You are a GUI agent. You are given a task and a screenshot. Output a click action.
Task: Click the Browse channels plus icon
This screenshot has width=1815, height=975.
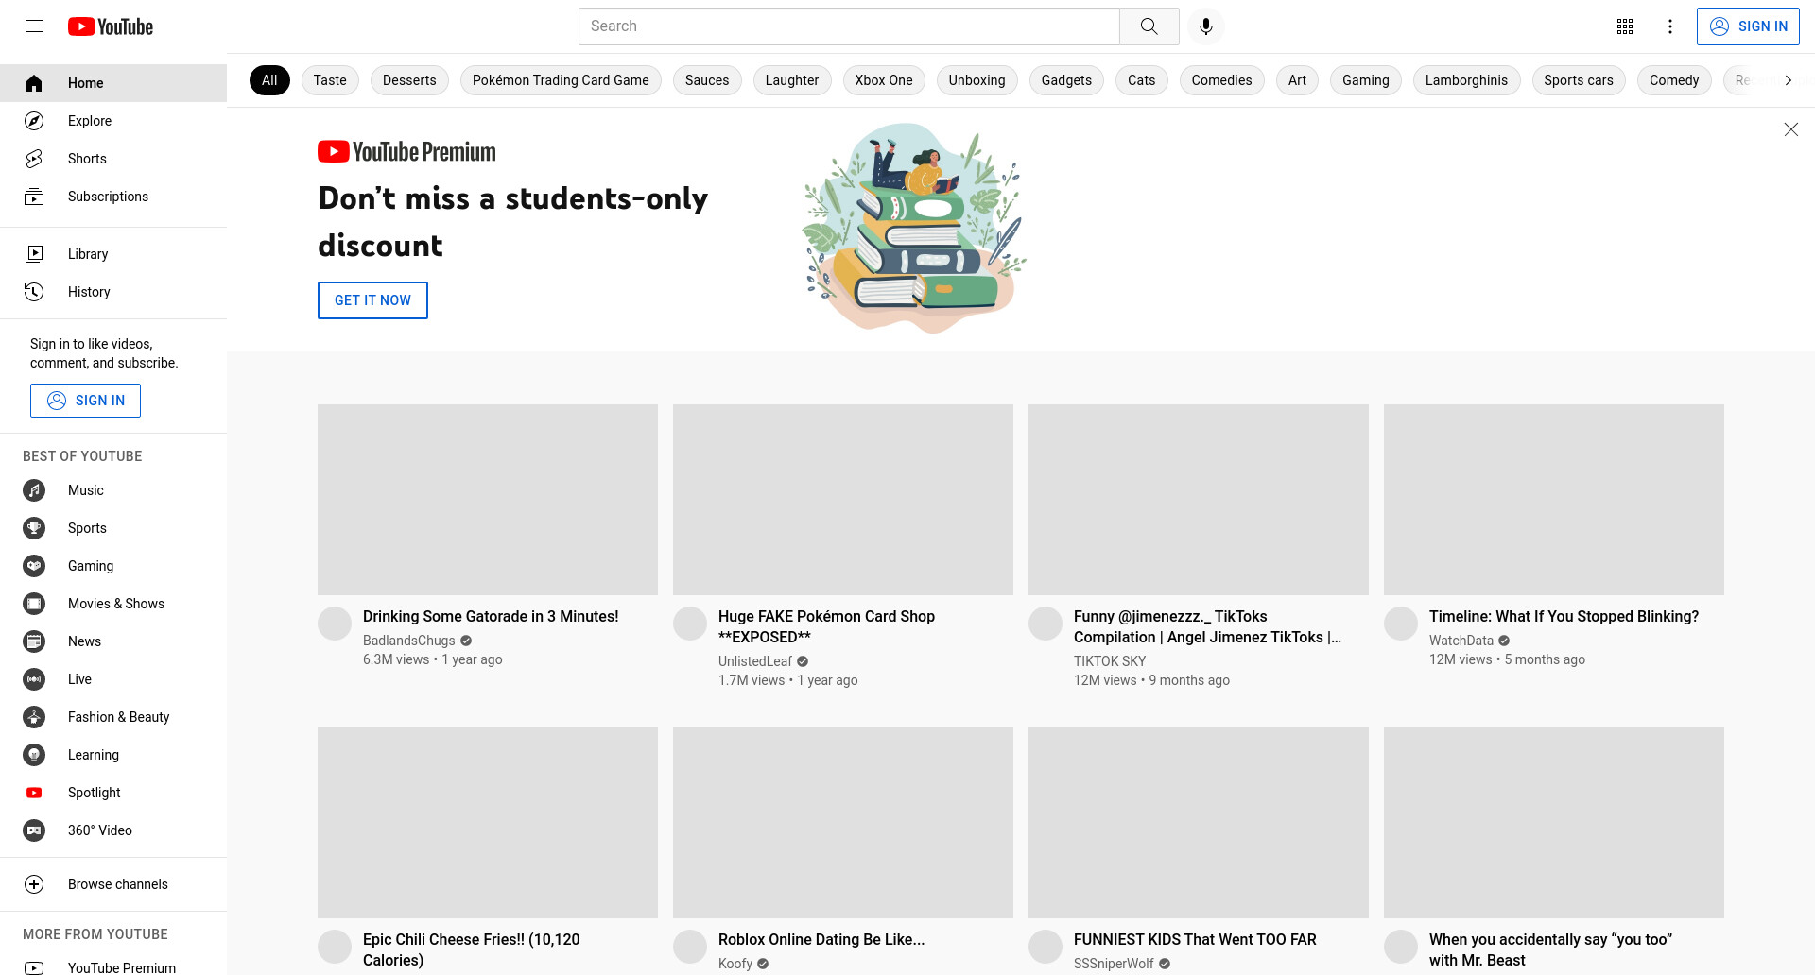point(34,884)
